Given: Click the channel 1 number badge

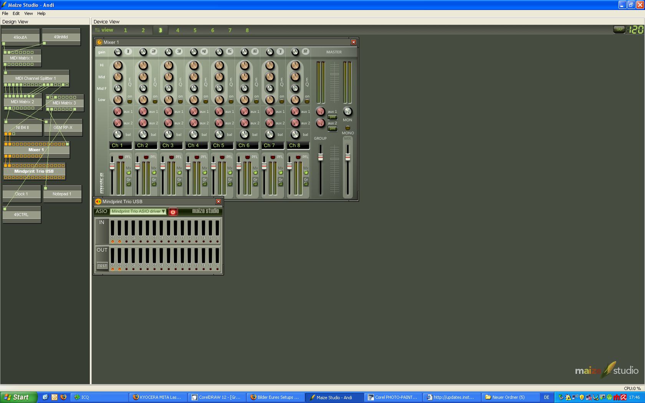Looking at the screenshot, I should [128, 51].
